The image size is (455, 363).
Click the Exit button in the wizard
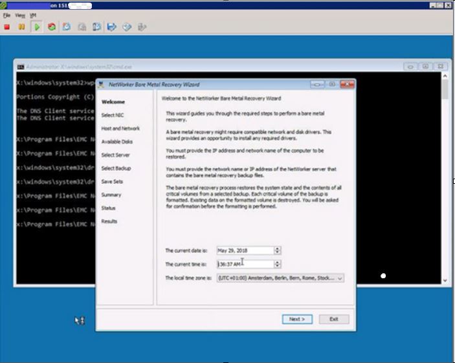point(333,319)
